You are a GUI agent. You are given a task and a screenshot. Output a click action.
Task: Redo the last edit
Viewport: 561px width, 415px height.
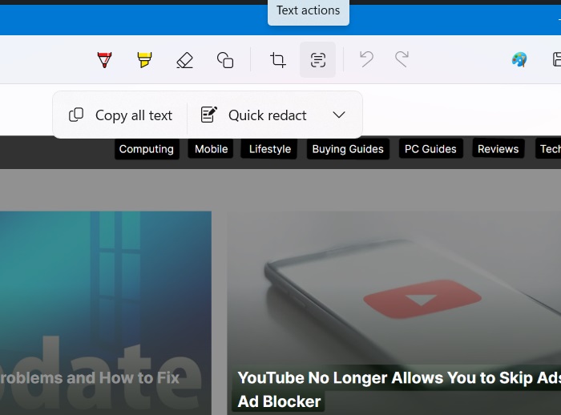[402, 59]
